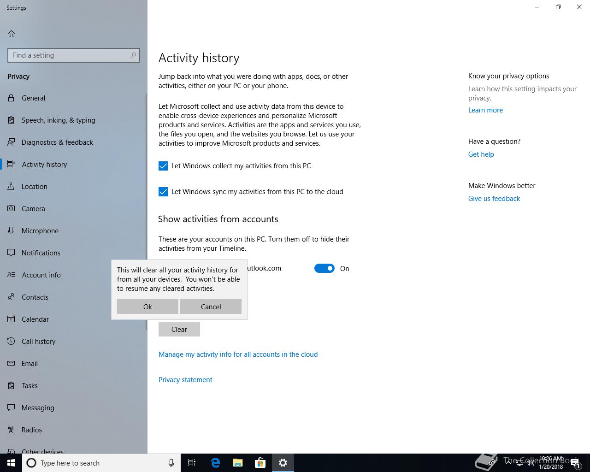
Task: Click the General lock icon
Action: (x=11, y=98)
